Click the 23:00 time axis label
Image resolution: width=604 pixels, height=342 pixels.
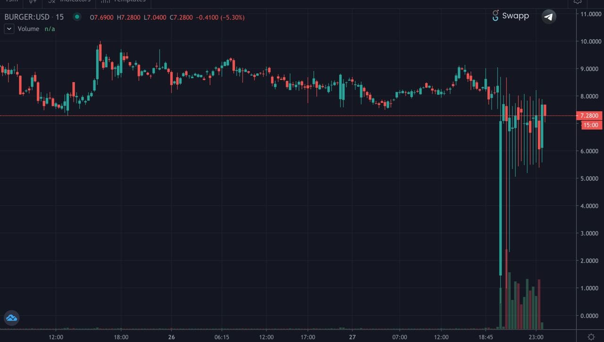click(536, 337)
